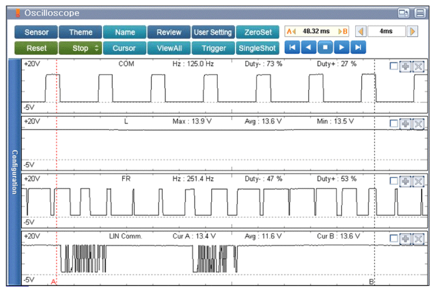Expand the FR channel with plus icon
The image size is (435, 292).
pyautogui.click(x=406, y=181)
